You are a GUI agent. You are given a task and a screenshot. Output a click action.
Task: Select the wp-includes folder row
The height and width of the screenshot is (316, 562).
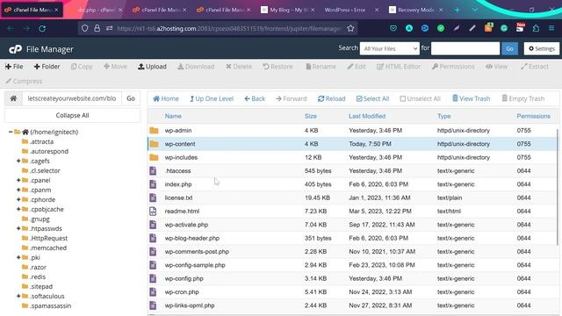coord(352,157)
